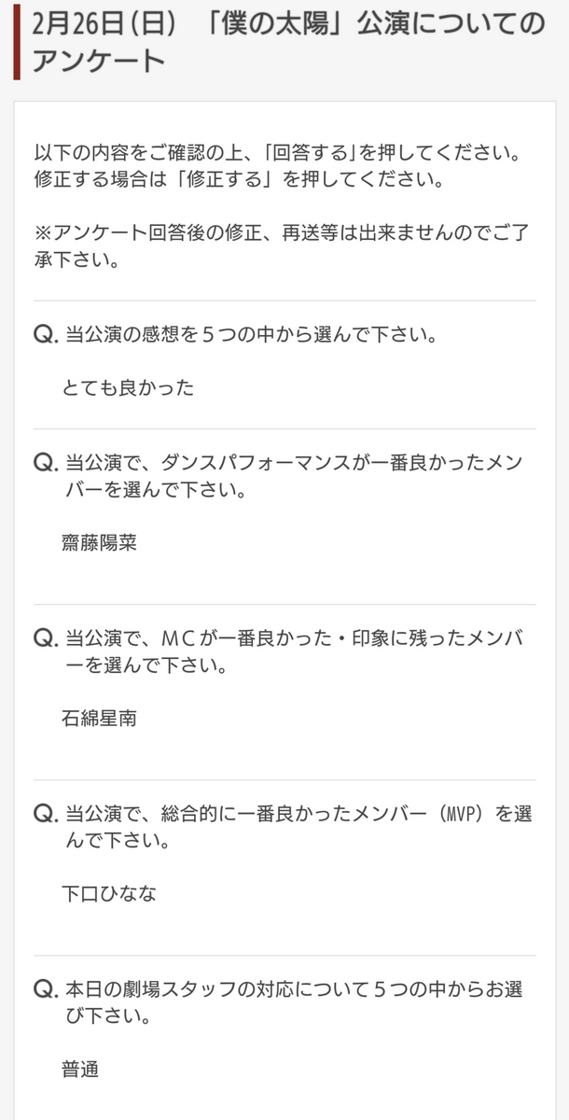Click the answer 普通
Viewport: 569px width, 1120px height.
tap(80, 1069)
